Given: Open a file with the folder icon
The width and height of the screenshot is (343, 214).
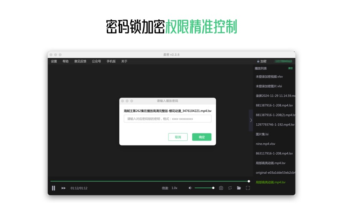Looking at the screenshot, I should [x=239, y=188].
